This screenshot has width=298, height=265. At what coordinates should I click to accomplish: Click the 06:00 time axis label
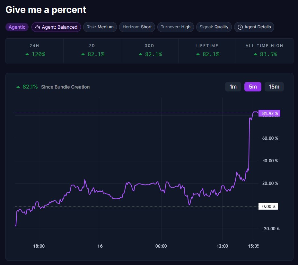[x=161, y=246]
